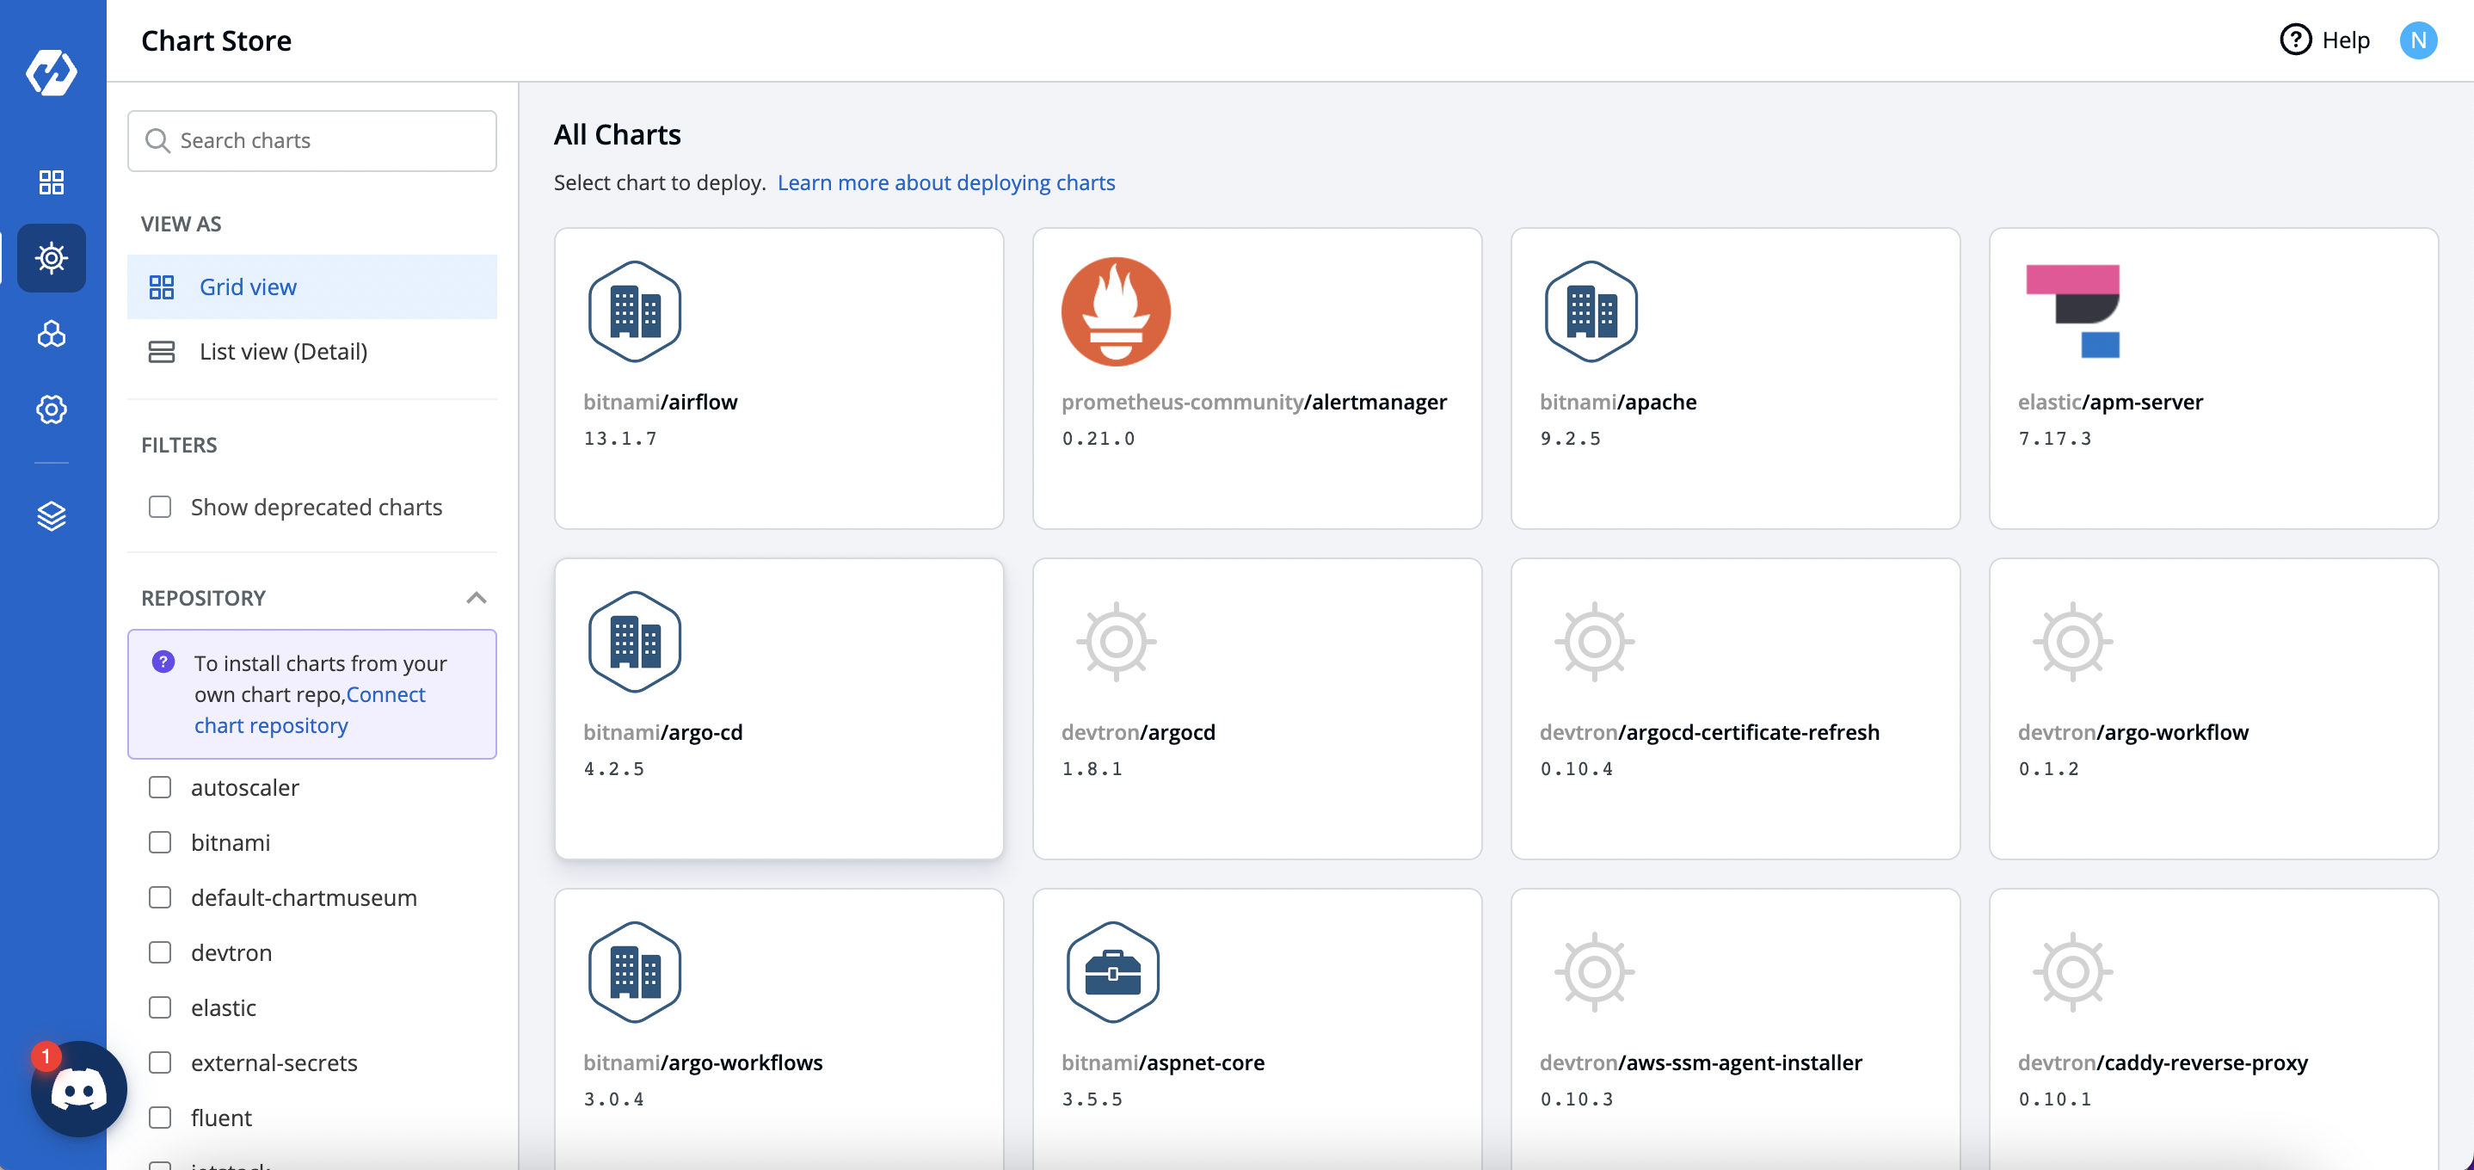This screenshot has width=2474, height=1170.
Task: Enable Show deprecated charts checkbox
Action: pyautogui.click(x=160, y=506)
